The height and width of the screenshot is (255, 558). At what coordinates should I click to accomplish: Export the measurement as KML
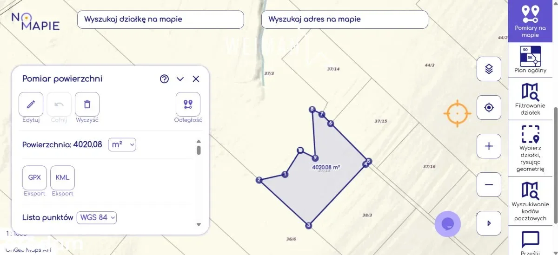[x=62, y=177]
